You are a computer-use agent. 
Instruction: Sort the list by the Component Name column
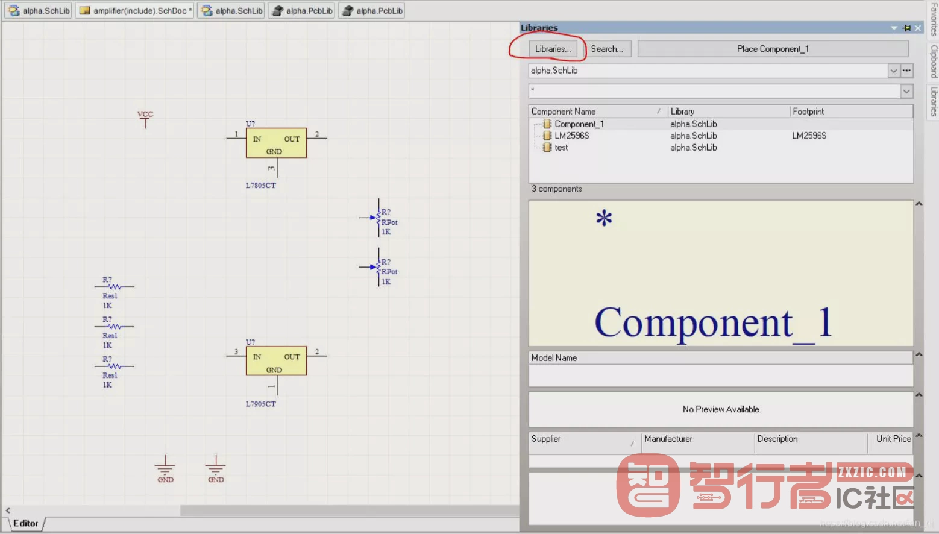[x=598, y=112]
